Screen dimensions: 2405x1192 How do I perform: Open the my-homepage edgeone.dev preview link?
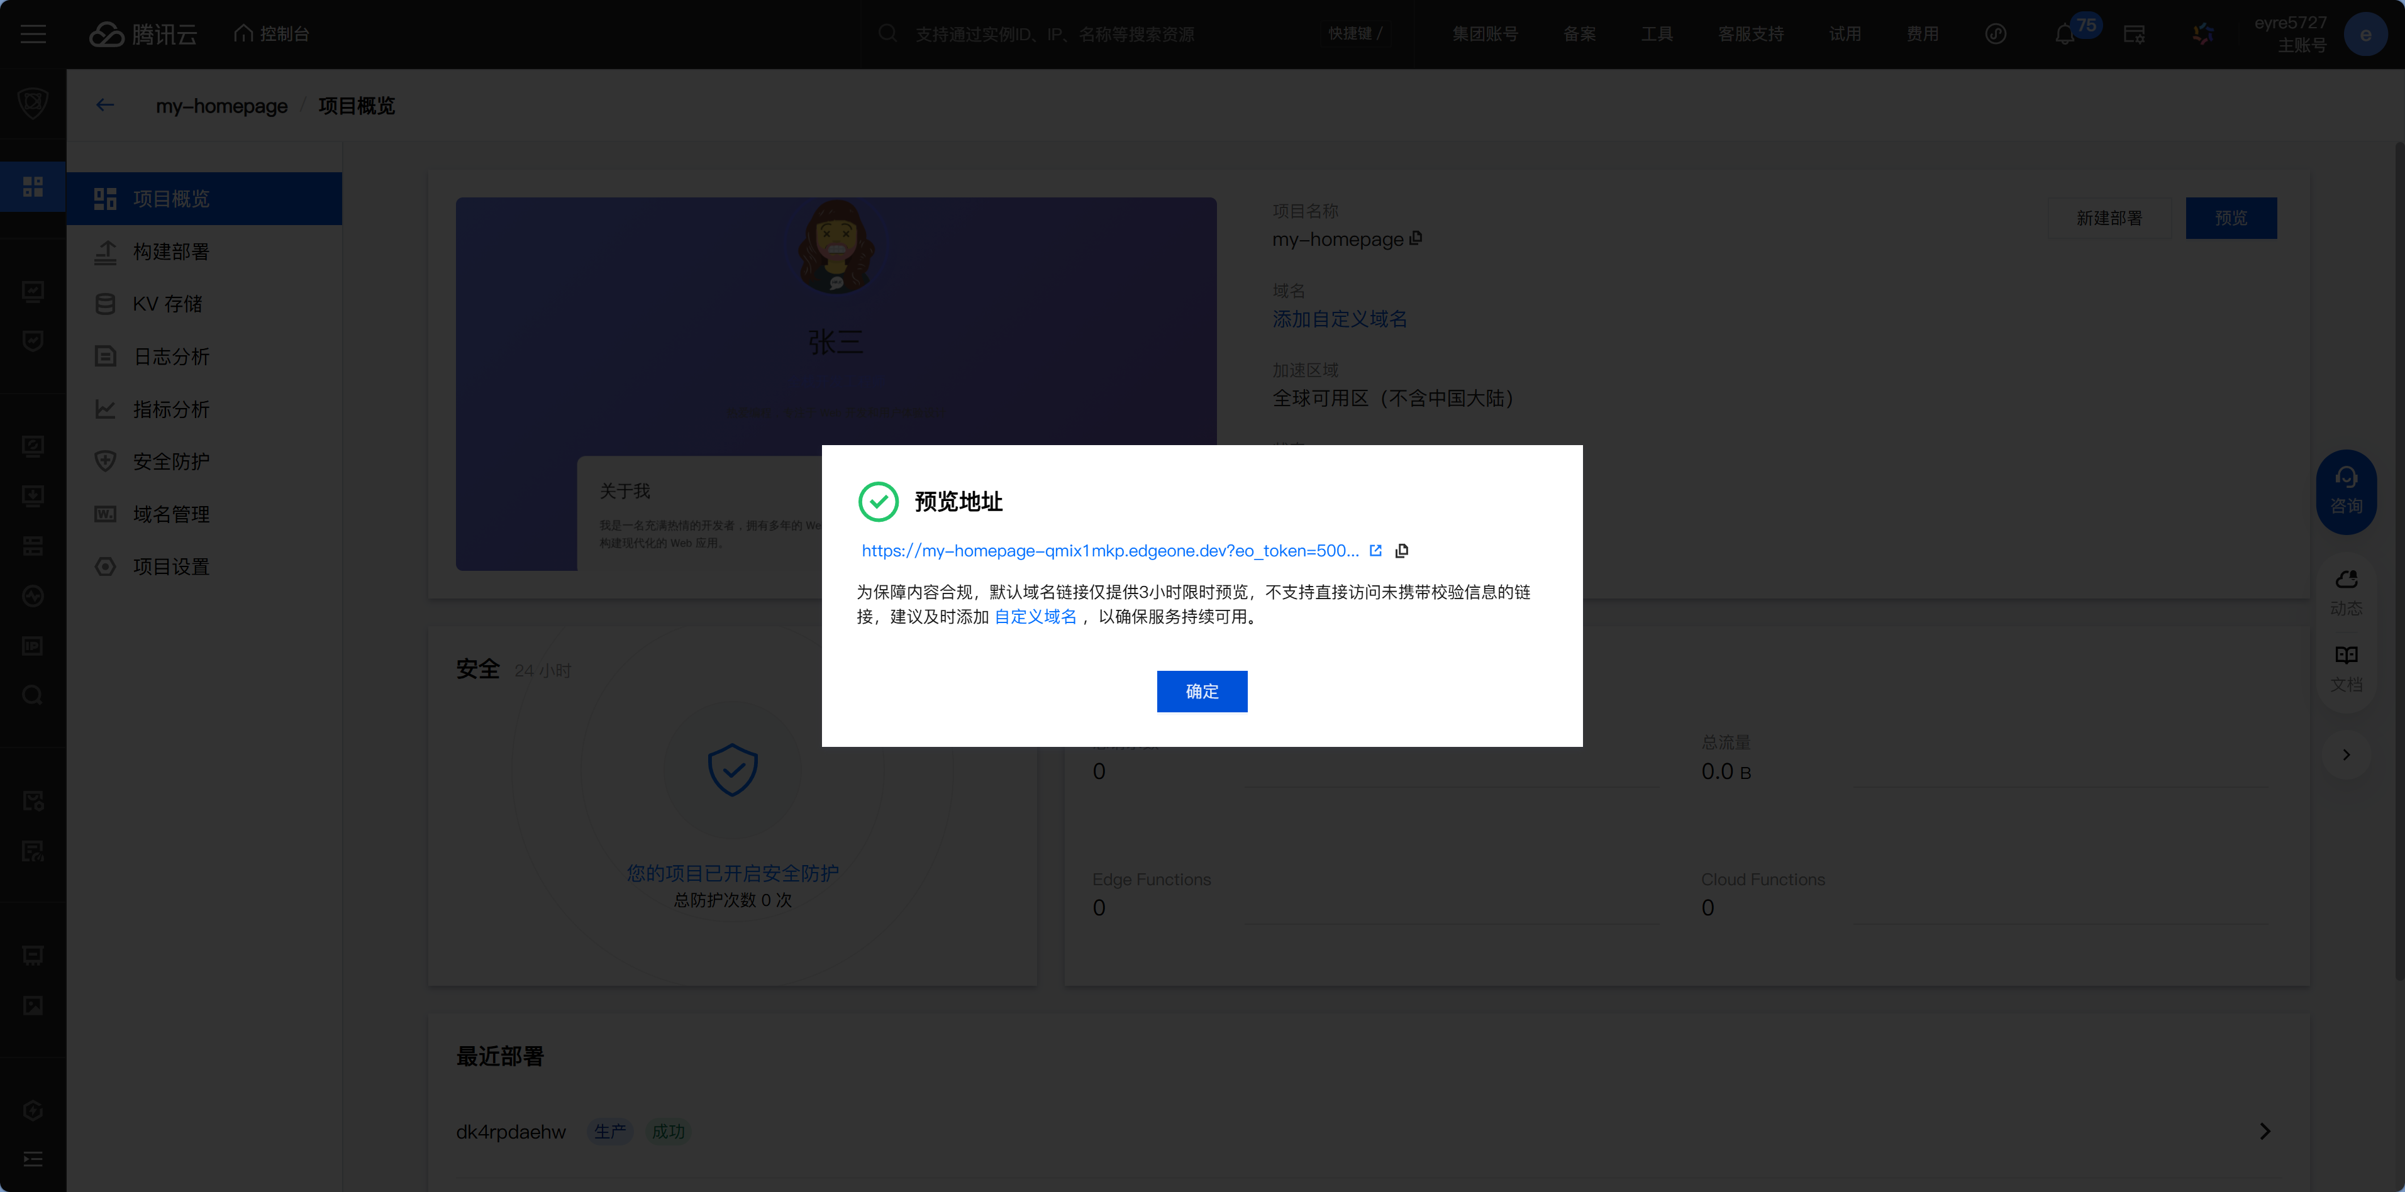pyautogui.click(x=1109, y=551)
